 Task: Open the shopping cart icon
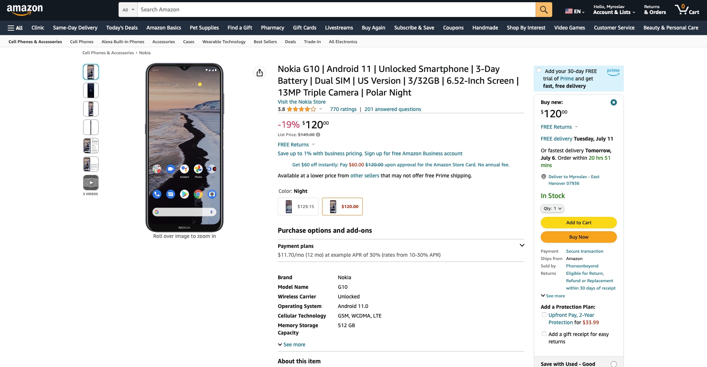(x=687, y=10)
